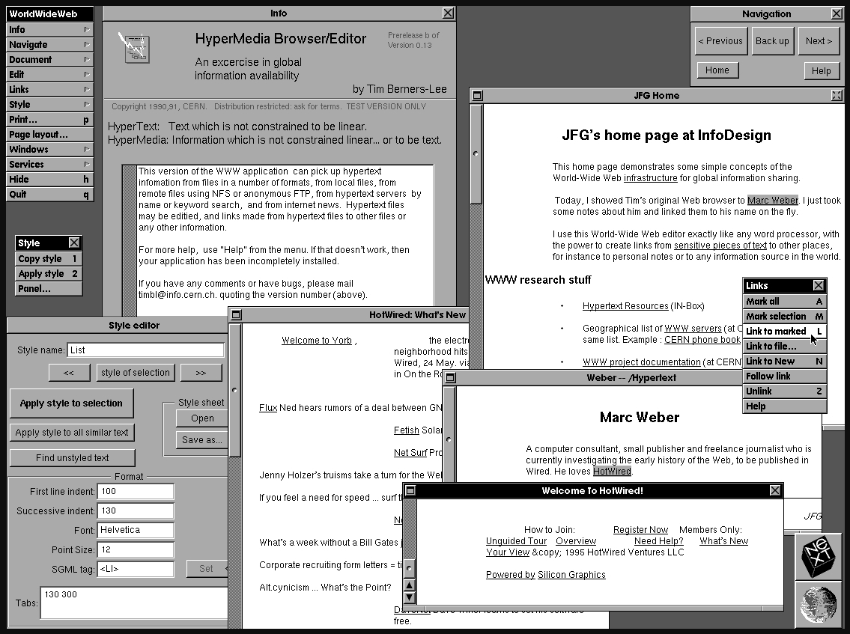
Task: Click scrollbar knob in JFG Home window
Action: (x=476, y=153)
